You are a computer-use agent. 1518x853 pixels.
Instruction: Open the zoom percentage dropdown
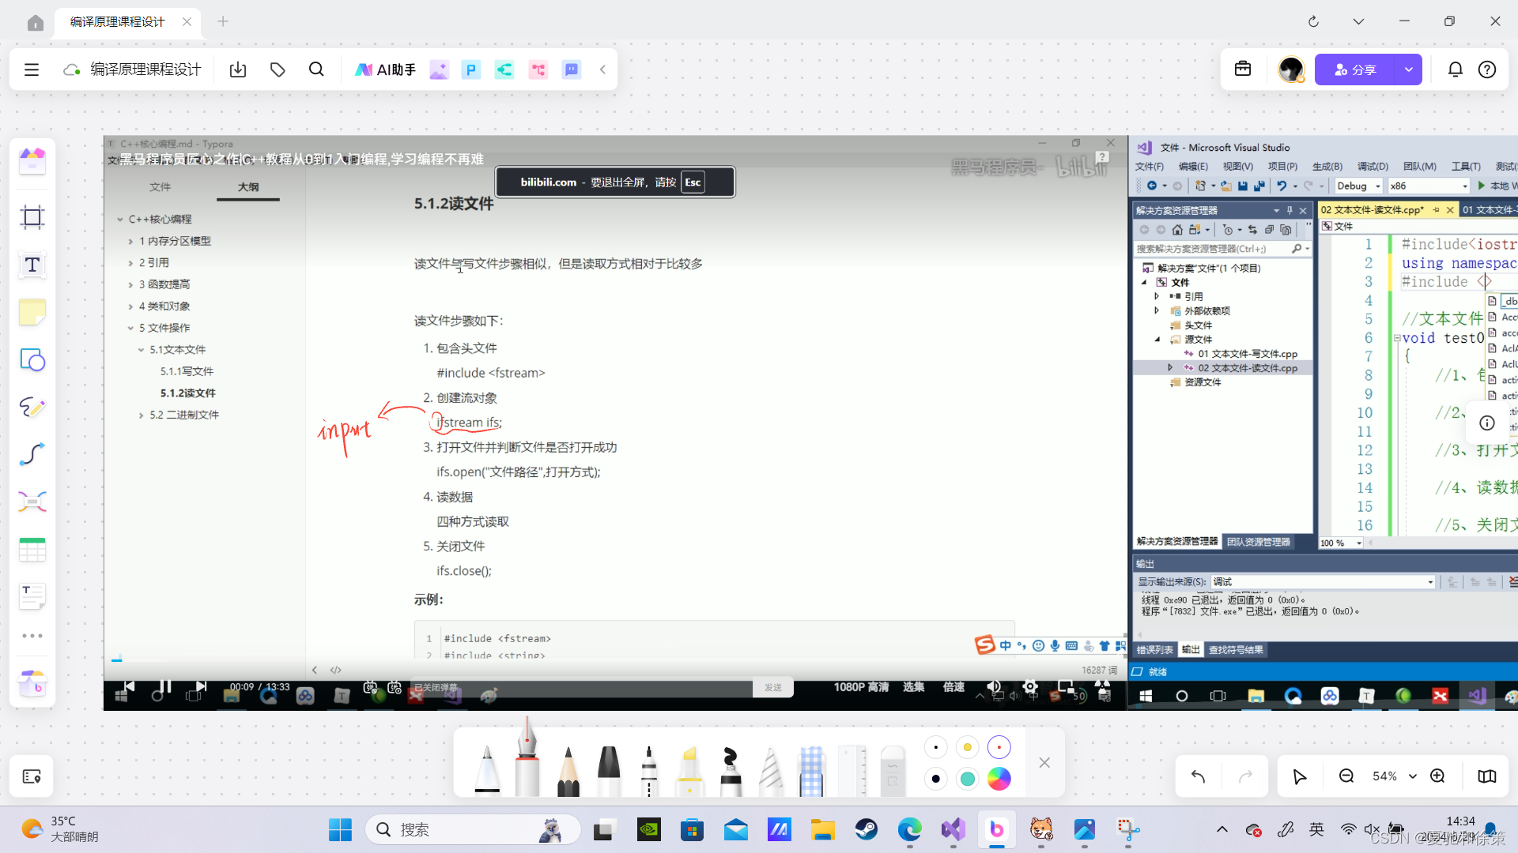(x=1413, y=776)
